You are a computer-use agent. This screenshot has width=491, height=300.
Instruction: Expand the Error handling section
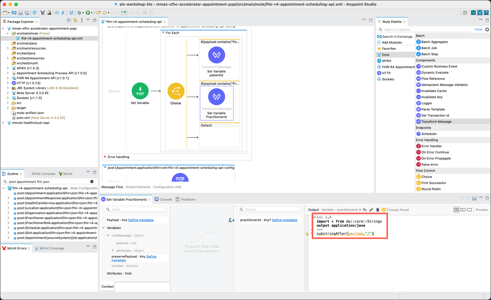tap(105, 157)
